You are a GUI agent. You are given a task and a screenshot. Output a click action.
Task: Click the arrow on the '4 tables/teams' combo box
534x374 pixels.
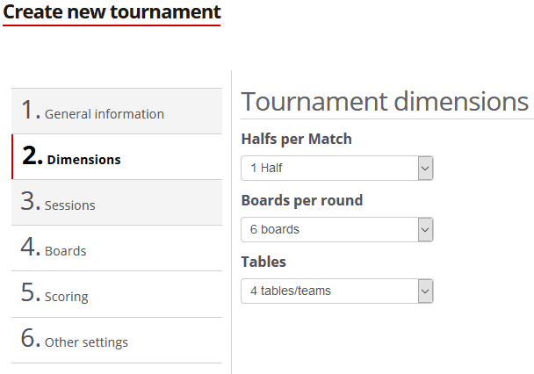point(425,291)
